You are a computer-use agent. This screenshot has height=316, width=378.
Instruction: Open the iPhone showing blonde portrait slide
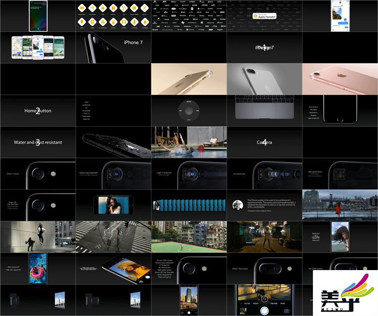[114, 269]
